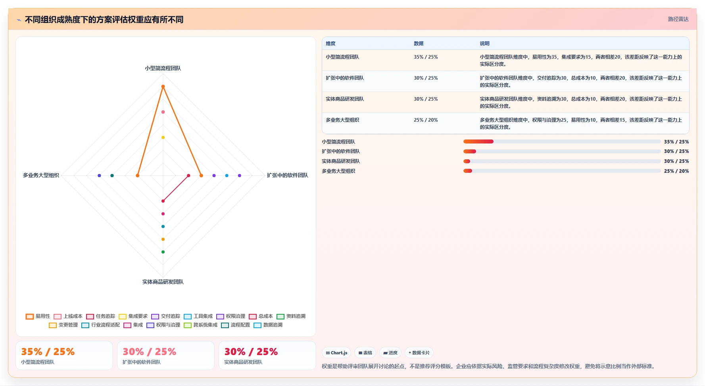Screen dimensions: 705x386
Task: Click radar axis label 小型简流程团队
Action: 163,68
